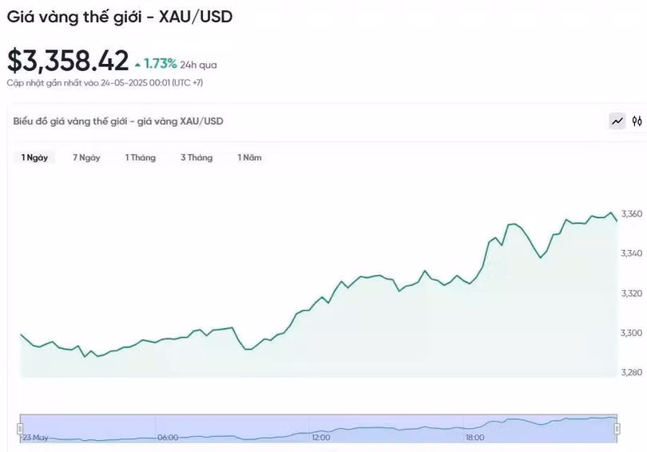Click the Giá vàng thế giới heading
647x452 pixels.
click(x=120, y=16)
